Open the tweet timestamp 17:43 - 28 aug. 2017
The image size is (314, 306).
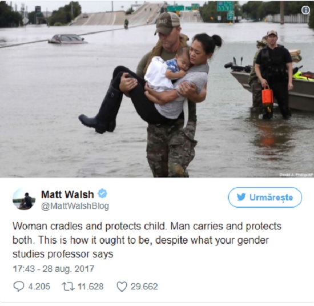point(54,269)
